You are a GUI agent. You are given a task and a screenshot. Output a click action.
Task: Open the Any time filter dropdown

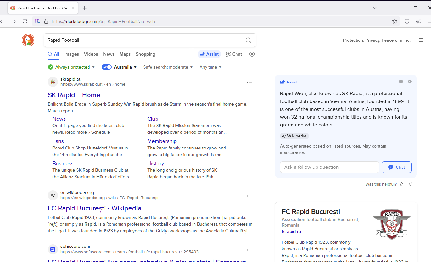coord(211,67)
